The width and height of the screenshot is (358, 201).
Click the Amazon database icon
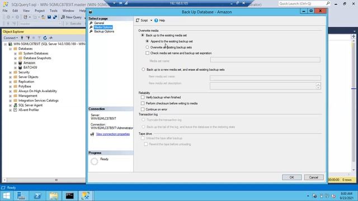point(20,63)
